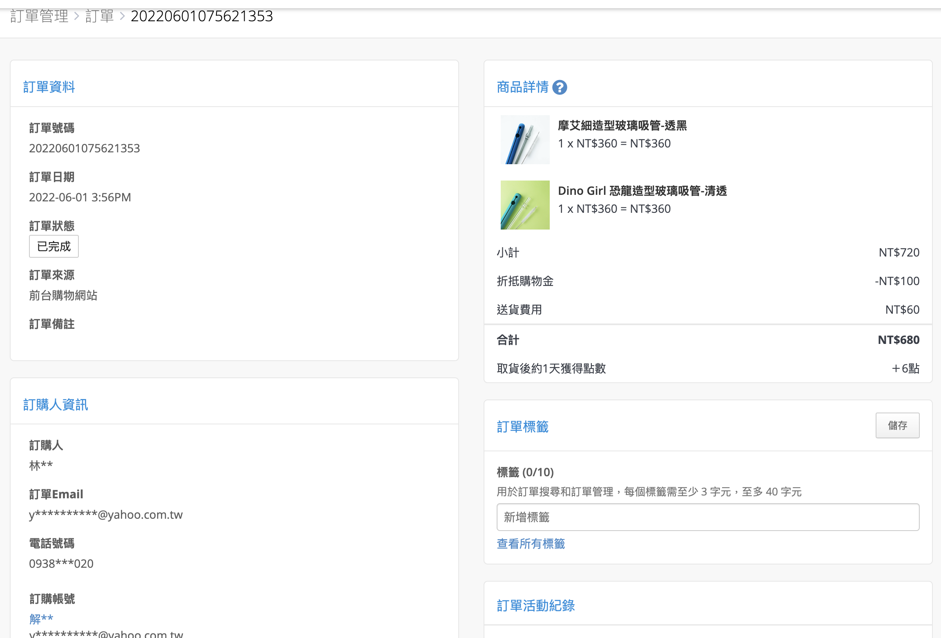
Task: Click the 訂購人資訊 panel title
Action: 56,404
